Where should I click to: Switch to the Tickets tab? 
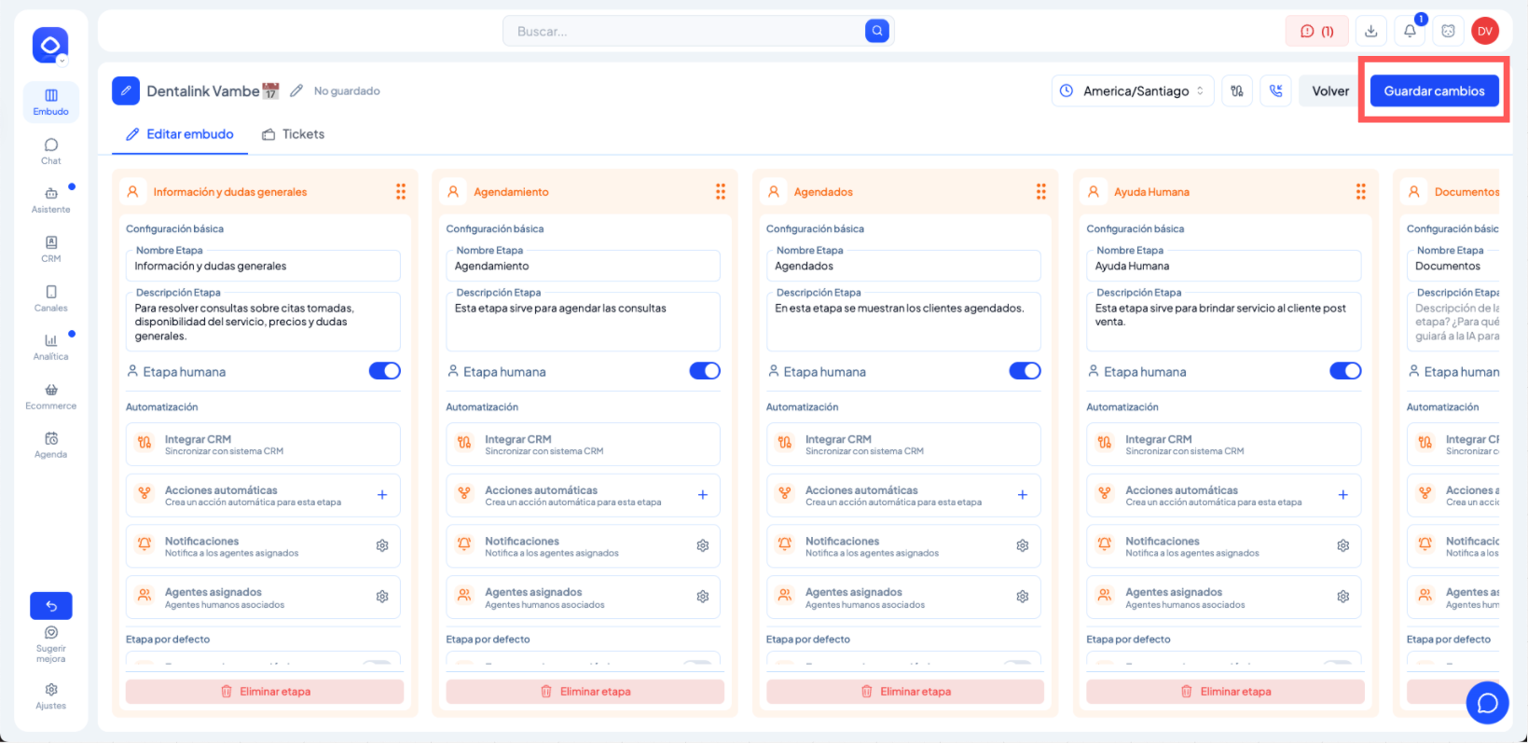[294, 134]
